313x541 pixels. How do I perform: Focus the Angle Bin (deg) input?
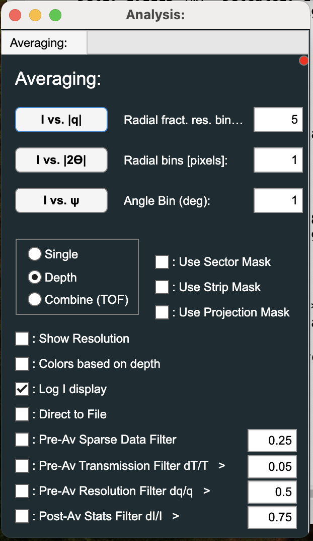(278, 200)
